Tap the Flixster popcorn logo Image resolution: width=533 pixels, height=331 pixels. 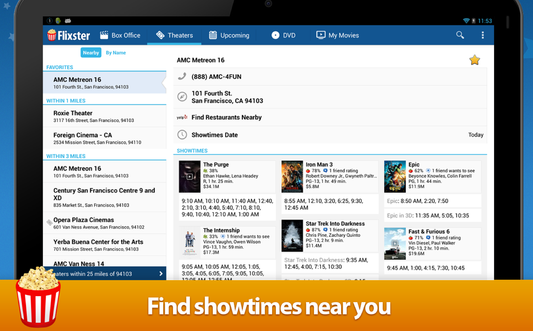[68, 35]
